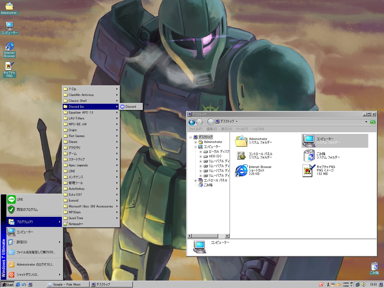Viewport: 384px width, 288px height.
Task: Launch Internet Explorer from quick launch
Action: point(18,285)
